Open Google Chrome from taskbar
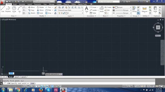This screenshot has width=165, height=92. coord(18,90)
